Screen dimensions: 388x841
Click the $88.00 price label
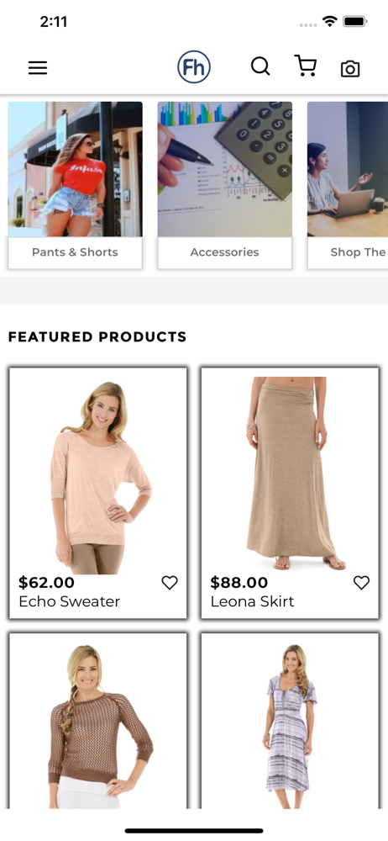239,583
